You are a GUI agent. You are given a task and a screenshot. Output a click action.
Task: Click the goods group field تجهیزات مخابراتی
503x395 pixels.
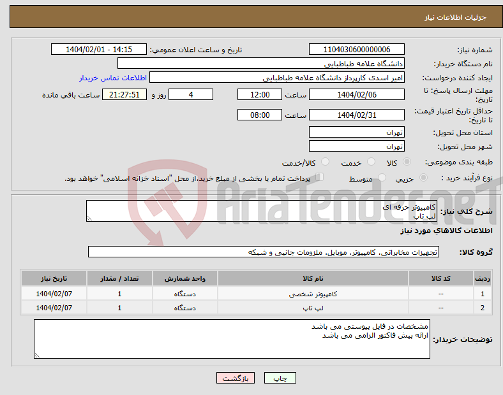click(x=264, y=252)
